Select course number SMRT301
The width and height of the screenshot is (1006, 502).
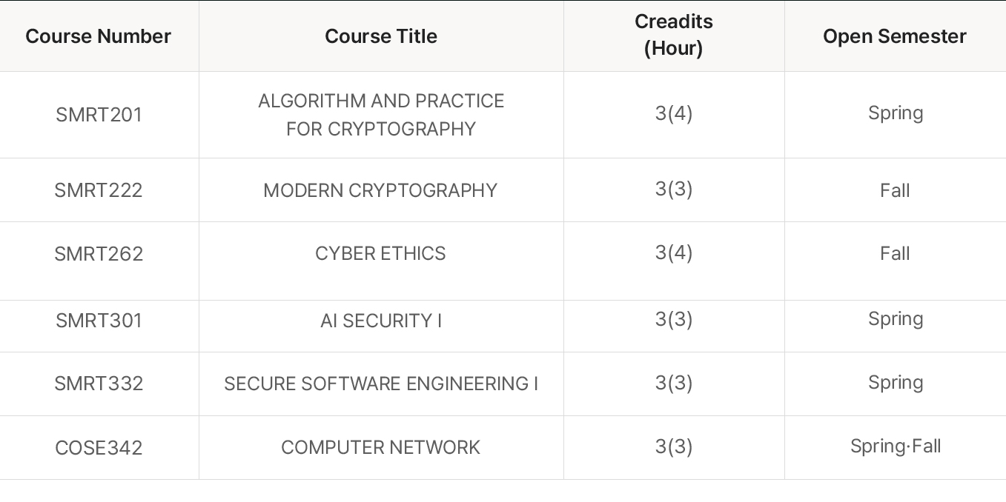click(x=99, y=321)
